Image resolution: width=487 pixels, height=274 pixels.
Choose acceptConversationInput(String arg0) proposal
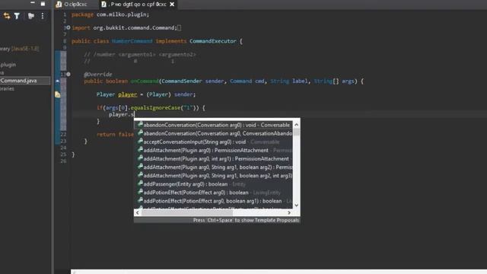213,142
